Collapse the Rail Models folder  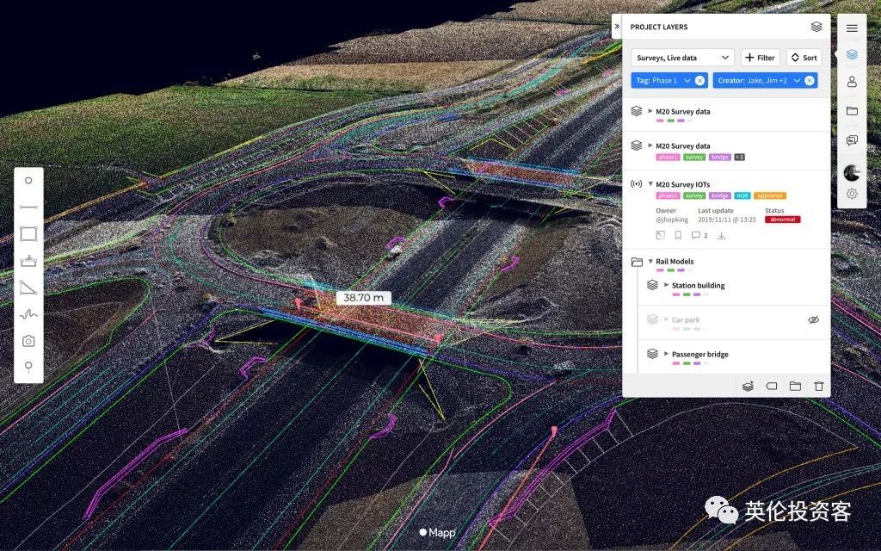tap(650, 261)
